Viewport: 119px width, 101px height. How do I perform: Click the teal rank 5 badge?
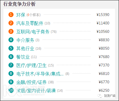point(11,48)
